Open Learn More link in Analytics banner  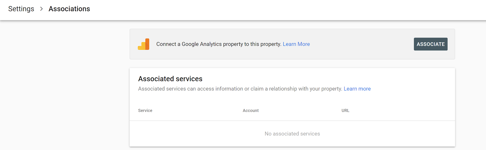click(296, 44)
